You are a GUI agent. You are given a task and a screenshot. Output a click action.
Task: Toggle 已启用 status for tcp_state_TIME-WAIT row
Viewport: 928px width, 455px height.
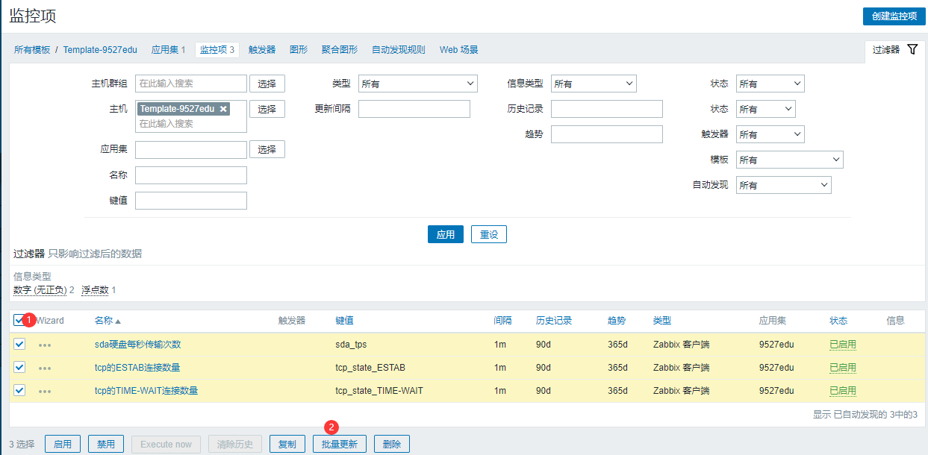pyautogui.click(x=843, y=391)
